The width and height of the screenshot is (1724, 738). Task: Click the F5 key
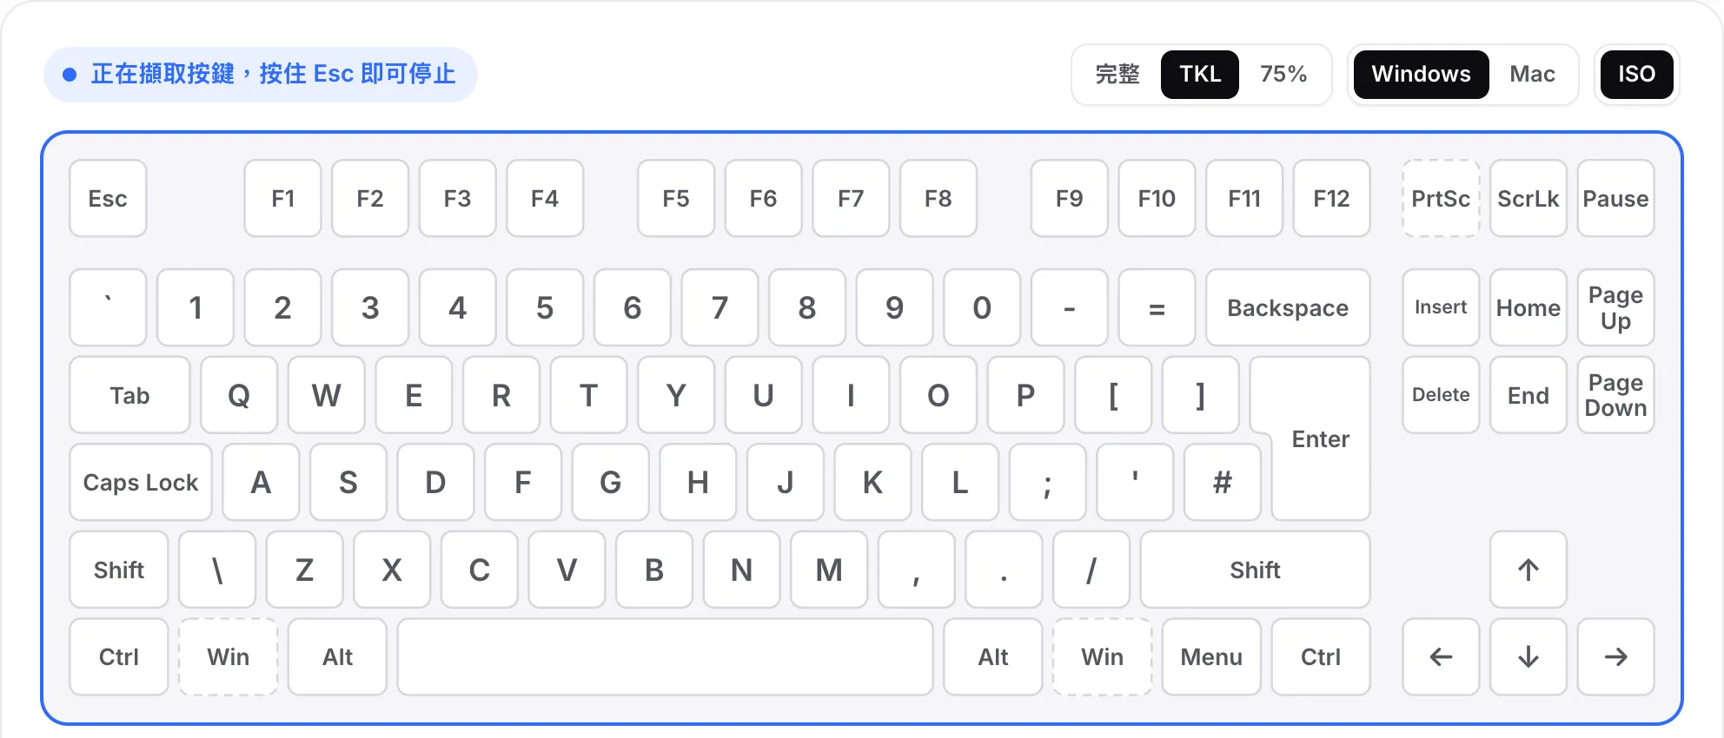point(676,198)
